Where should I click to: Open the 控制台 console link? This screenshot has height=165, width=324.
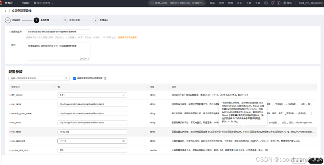click(25, 3)
